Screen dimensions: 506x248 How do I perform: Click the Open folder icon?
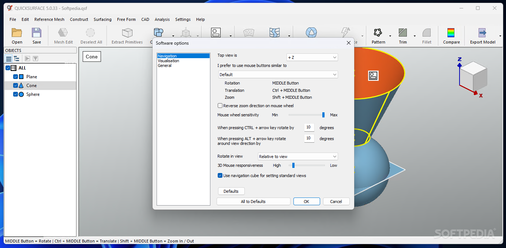[17, 33]
